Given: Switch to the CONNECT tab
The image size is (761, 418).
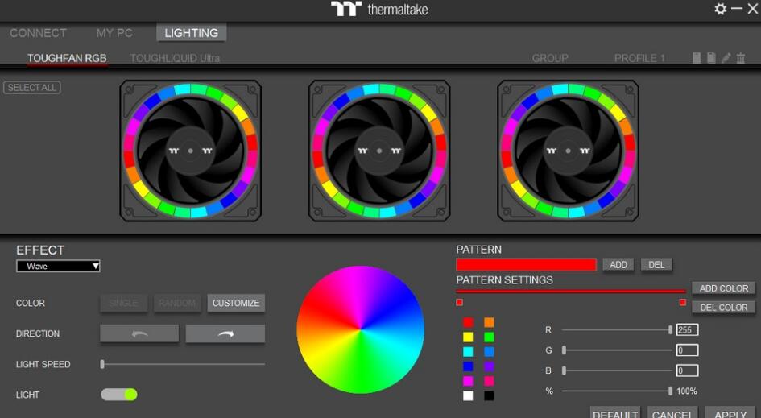Looking at the screenshot, I should [x=38, y=33].
